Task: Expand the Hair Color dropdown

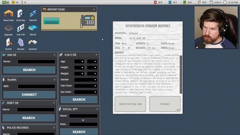Action: click(85, 86)
